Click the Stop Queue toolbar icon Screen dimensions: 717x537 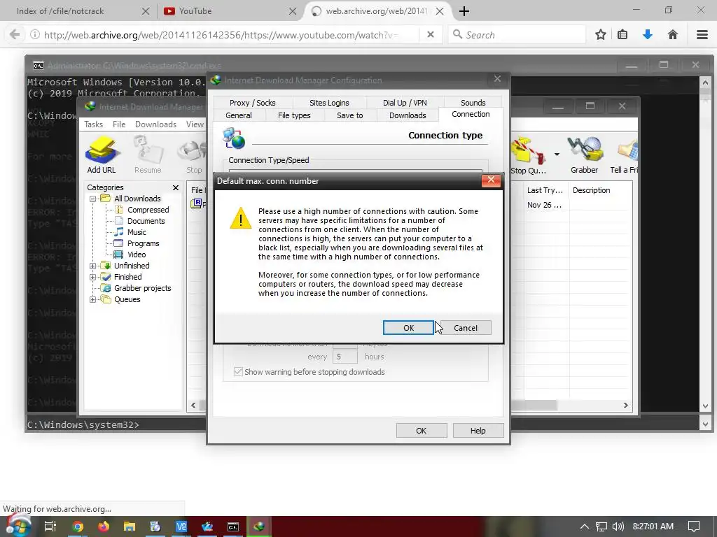528,155
